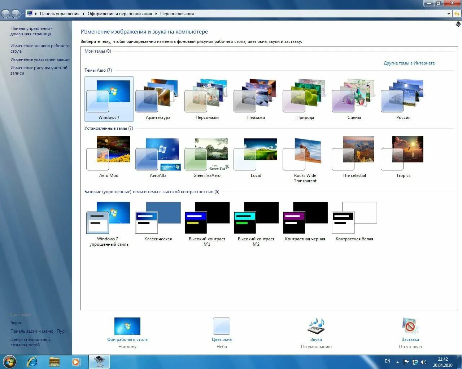Apply Windows 7 упрощенный стиль theme
Viewport: 462px width, 369px height.
pos(109,223)
